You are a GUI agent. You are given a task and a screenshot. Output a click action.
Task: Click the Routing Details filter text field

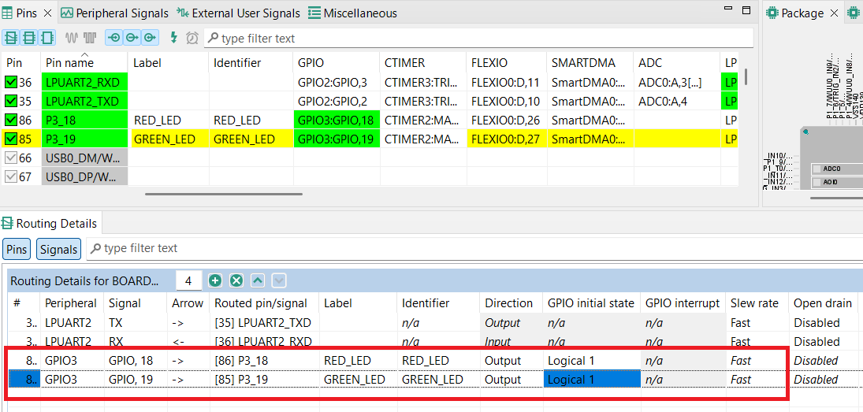tap(315, 248)
